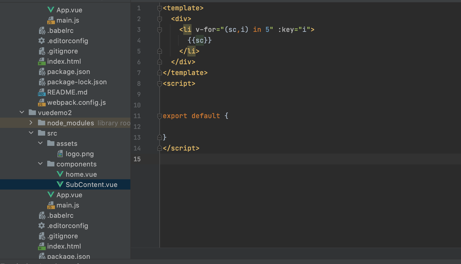Click the fold end marker on line 7

coord(159,72)
